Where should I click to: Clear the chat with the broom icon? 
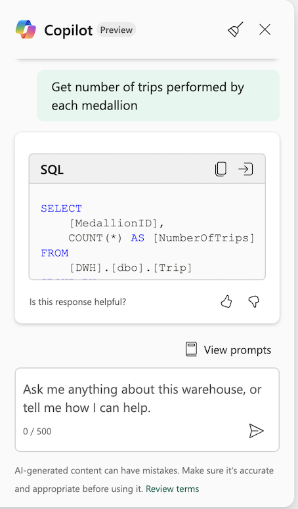235,30
